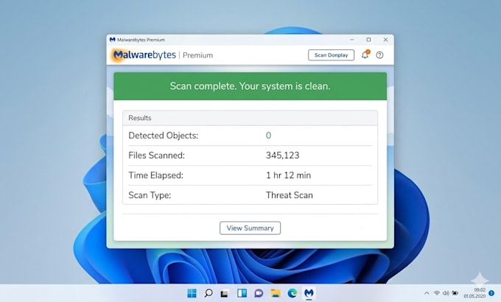Click 'Scan complete. Your system is clean.' banner
This screenshot has height=302, width=501.
pyautogui.click(x=251, y=86)
